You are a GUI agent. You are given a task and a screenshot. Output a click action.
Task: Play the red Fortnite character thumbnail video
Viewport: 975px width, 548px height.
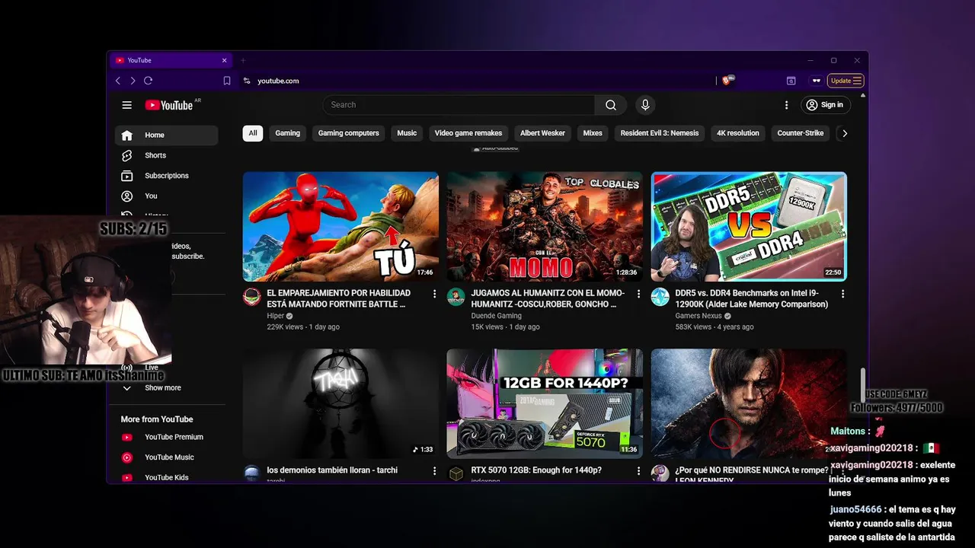click(340, 227)
